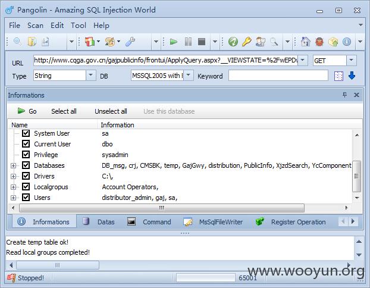Click the red flag Stopped status icon
The image size is (370, 288).
tap(11, 278)
